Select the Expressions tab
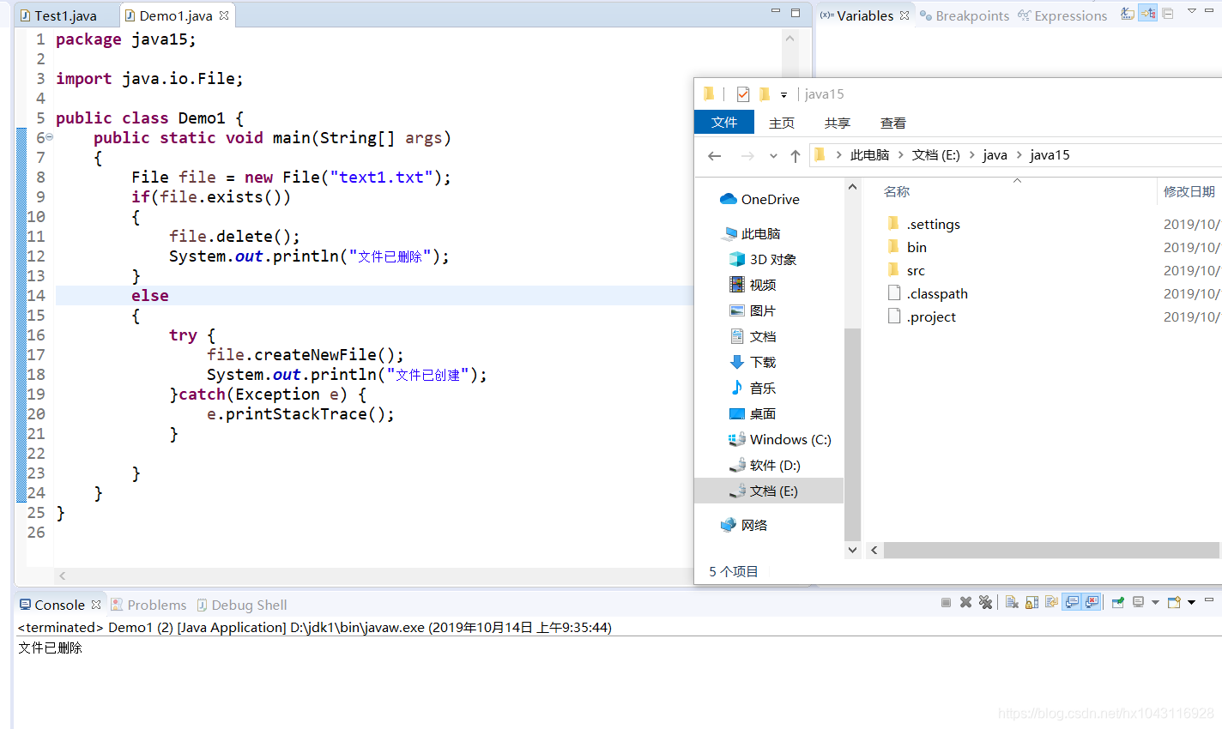The image size is (1222, 729). tap(1062, 15)
